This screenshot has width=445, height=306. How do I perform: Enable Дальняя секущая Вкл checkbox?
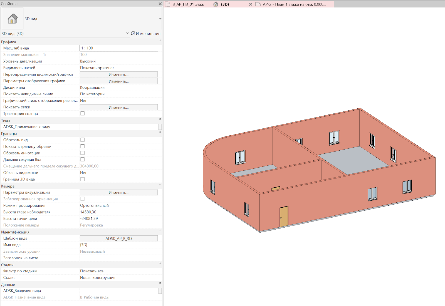pyautogui.click(x=83, y=160)
